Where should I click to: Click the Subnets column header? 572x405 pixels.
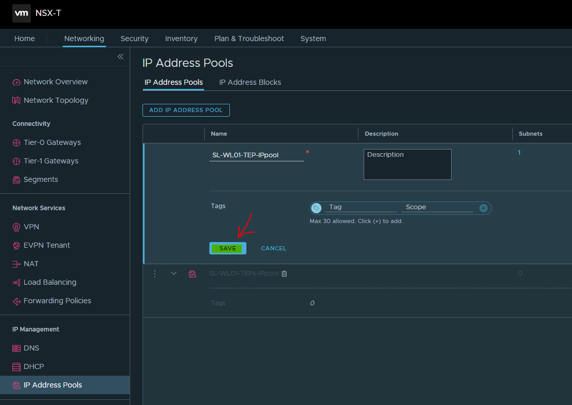point(530,134)
